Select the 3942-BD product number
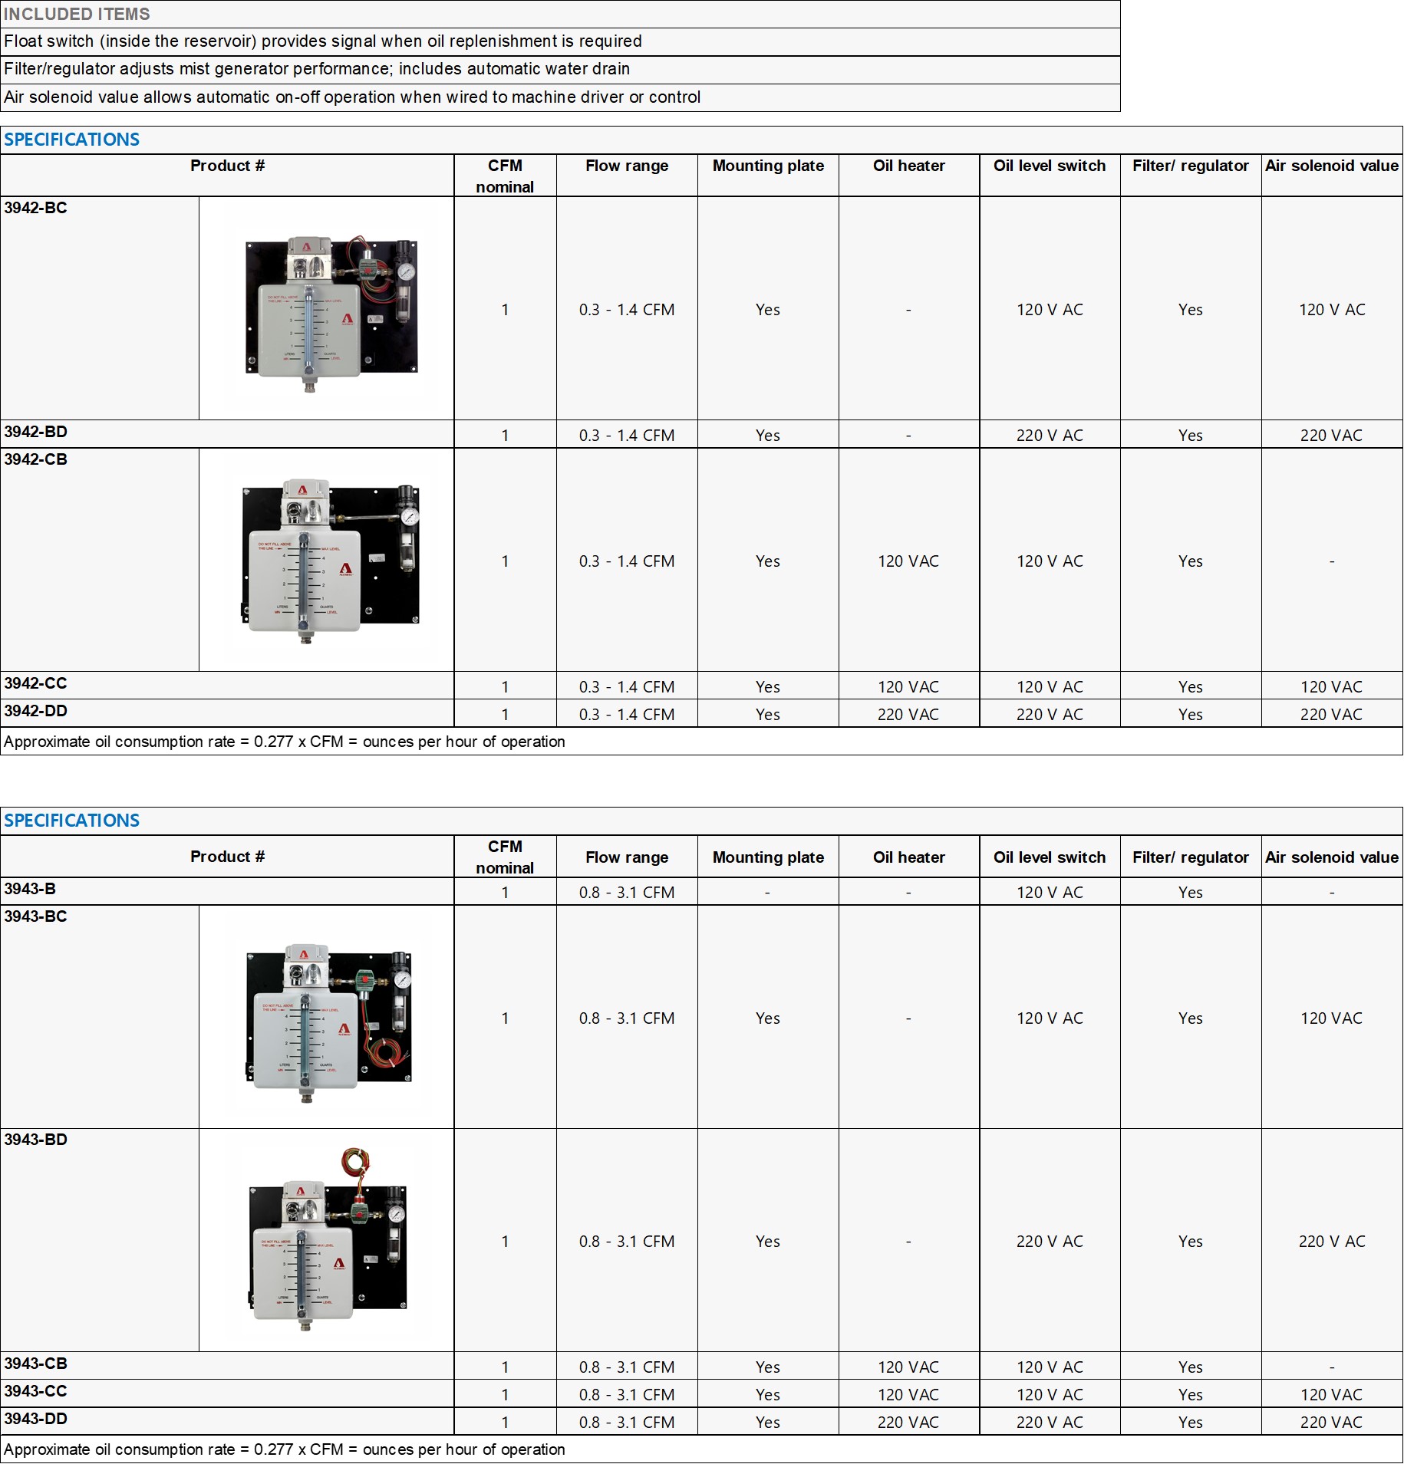This screenshot has height=1464, width=1404. point(36,433)
